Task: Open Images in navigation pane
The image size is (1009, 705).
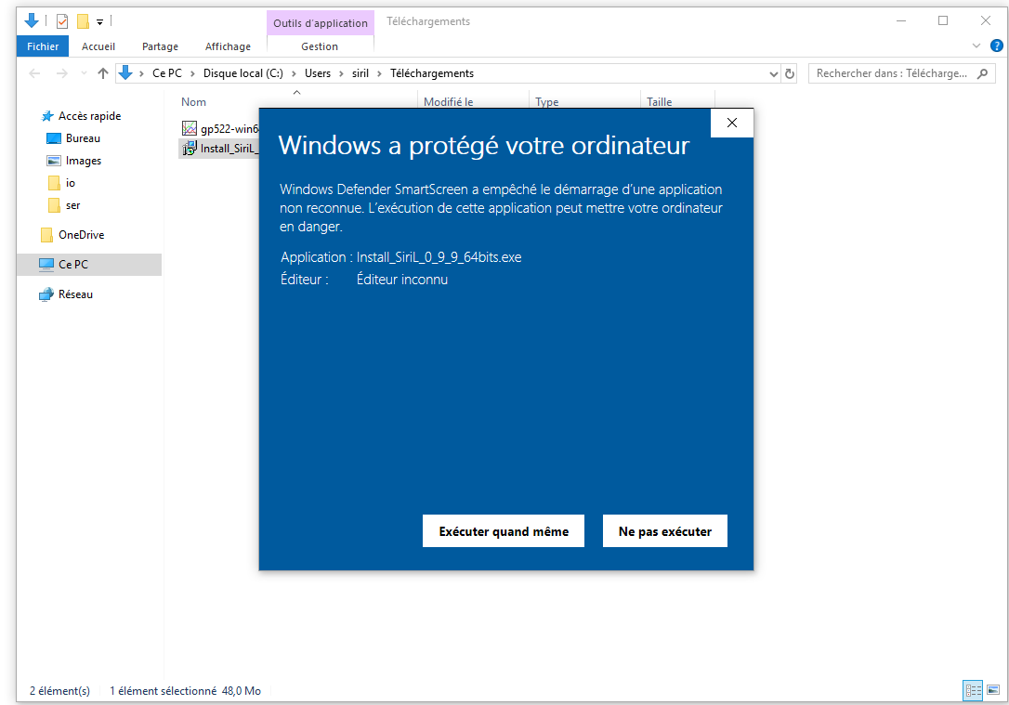Action: click(84, 161)
